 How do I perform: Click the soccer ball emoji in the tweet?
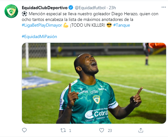point(24,14)
